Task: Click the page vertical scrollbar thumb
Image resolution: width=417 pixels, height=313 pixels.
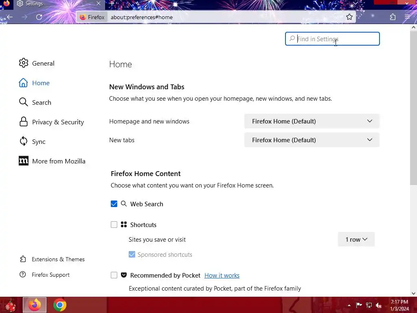Action: [x=413, y=108]
